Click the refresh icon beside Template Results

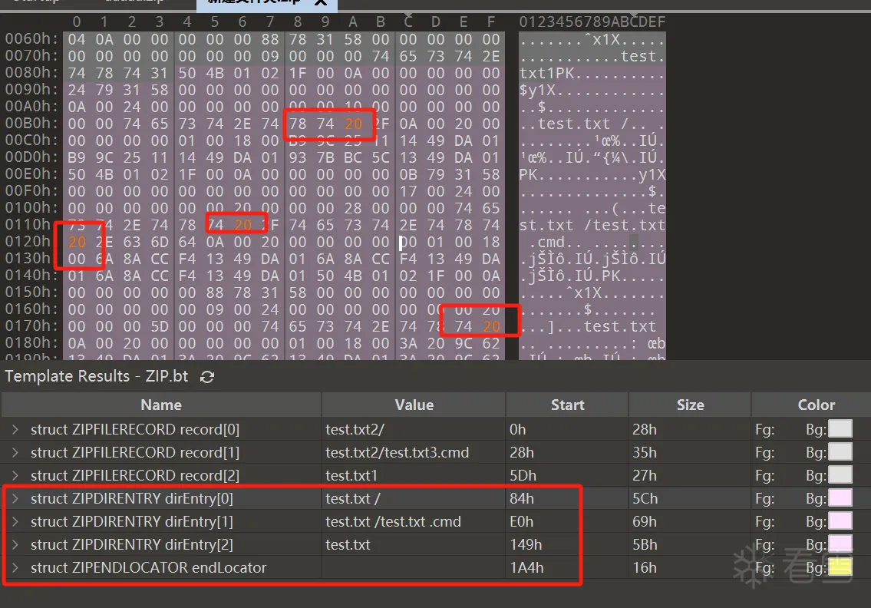coord(207,377)
